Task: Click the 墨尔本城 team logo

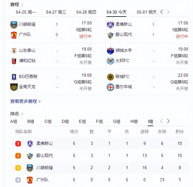Action: point(110,87)
